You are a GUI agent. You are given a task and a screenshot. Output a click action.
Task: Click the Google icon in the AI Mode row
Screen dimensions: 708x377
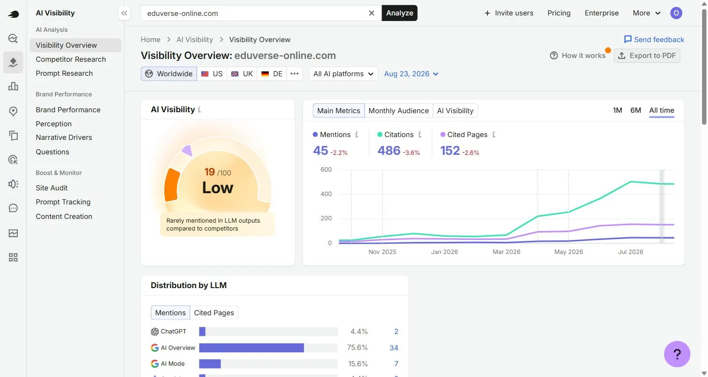pos(155,364)
